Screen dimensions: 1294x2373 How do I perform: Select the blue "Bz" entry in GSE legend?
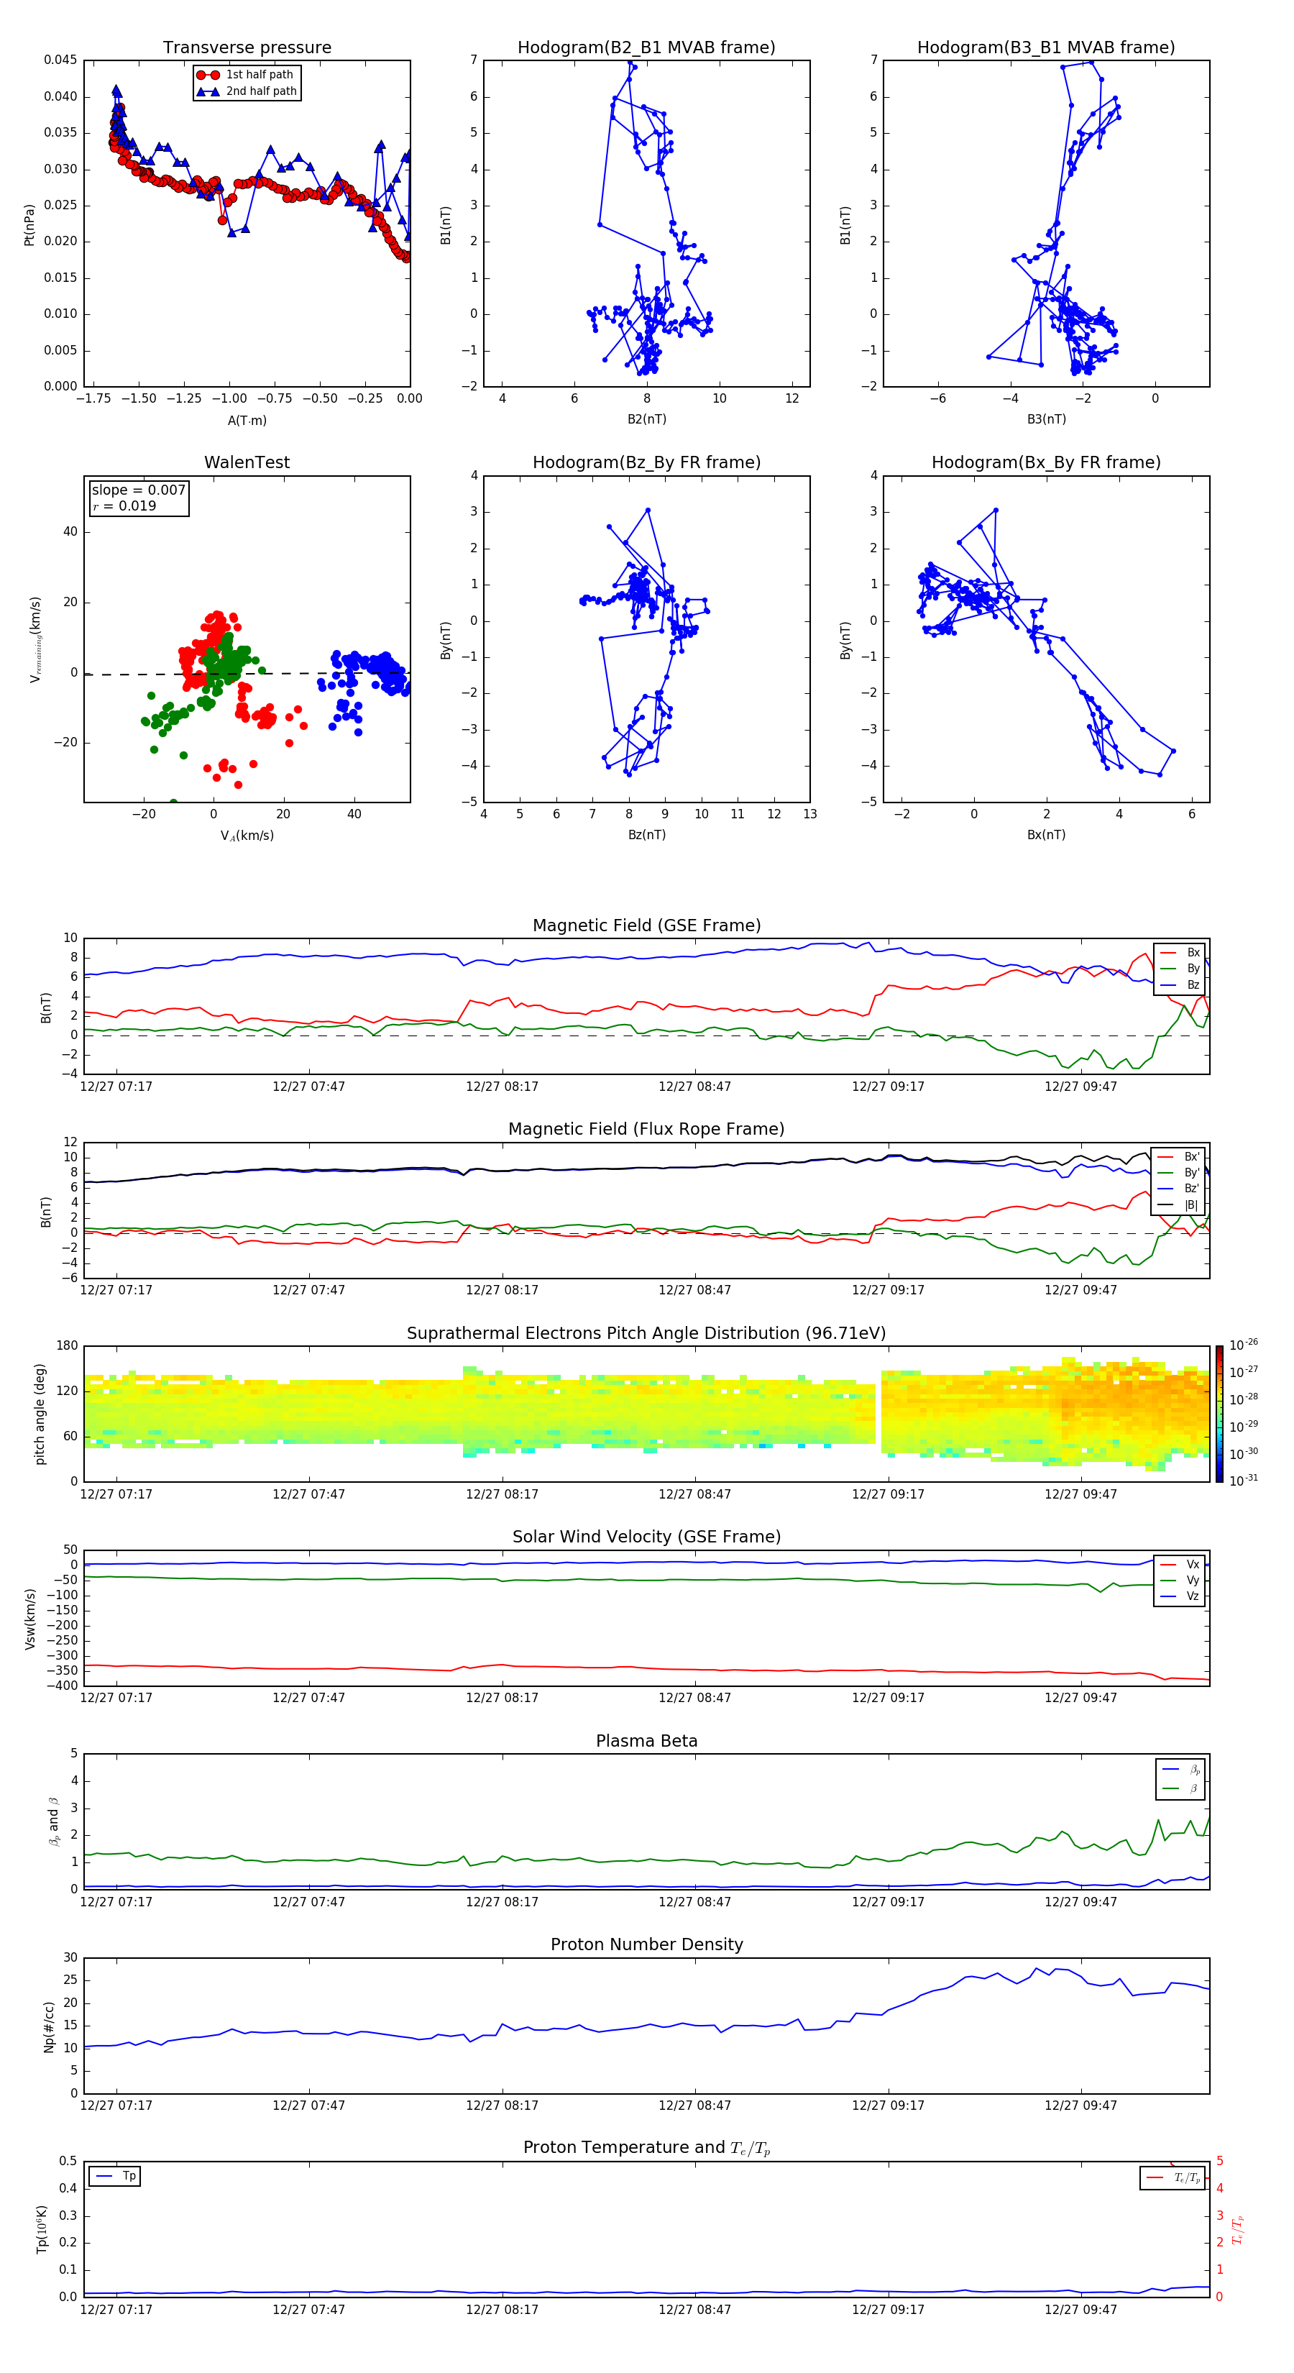click(x=1180, y=984)
